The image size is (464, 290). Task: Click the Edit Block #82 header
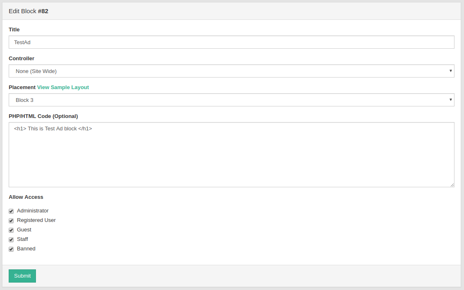click(x=29, y=11)
